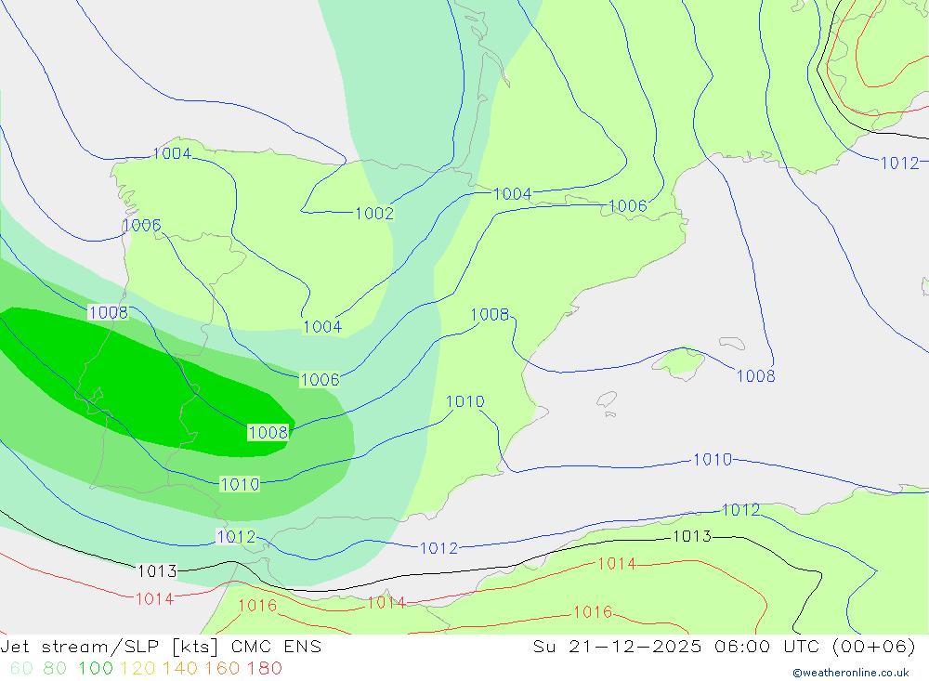Click the red 1014 label near Morocco's north coast
The height and width of the screenshot is (681, 929).
[x=386, y=603]
